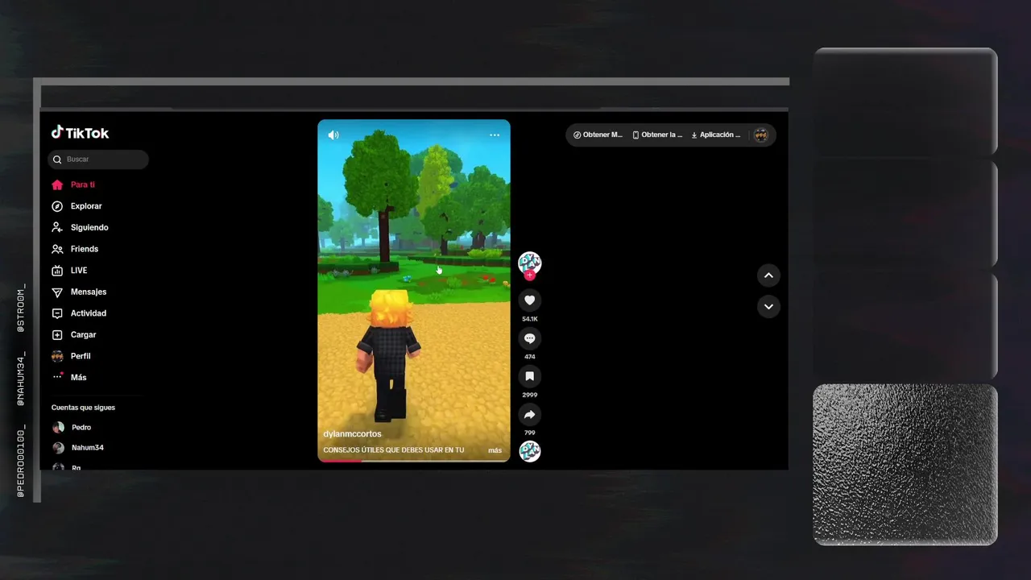Like the video with heart icon

click(x=529, y=300)
